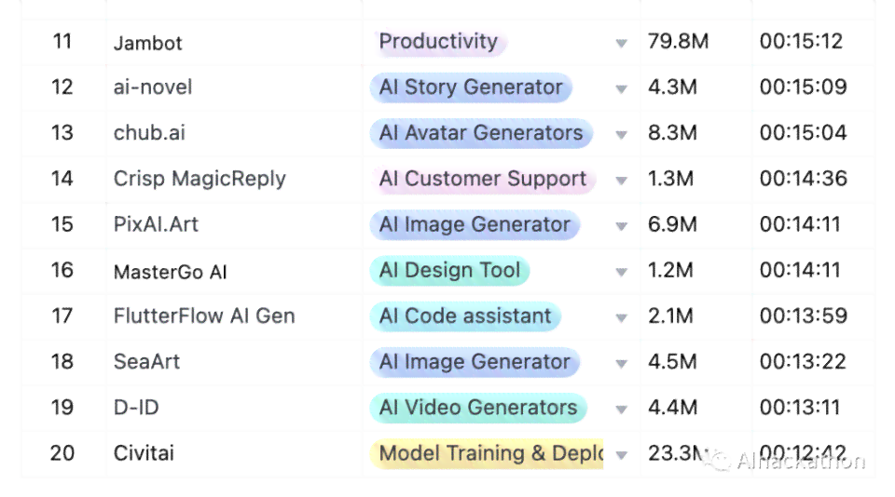The image size is (895, 497).
Task: Select the Productivity category tag
Action: pos(438,42)
